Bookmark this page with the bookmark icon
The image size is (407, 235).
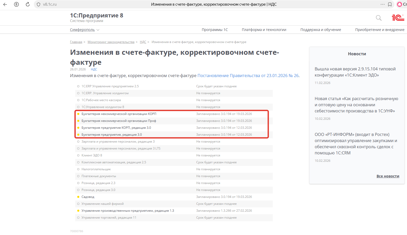click(x=390, y=4)
